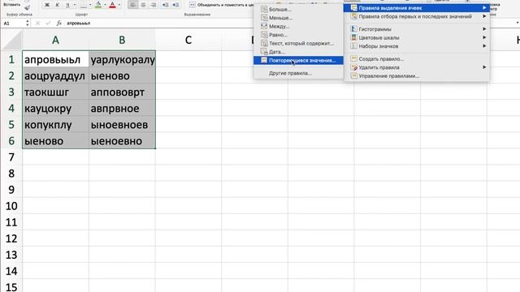
Task: Toggle underline formatting (Ч)
Action: (67, 5)
